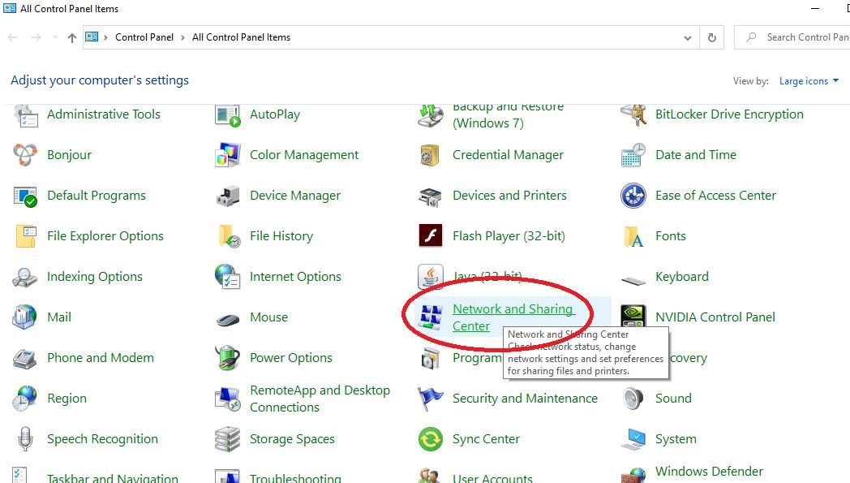
Task: Open the Date and Time icon
Action: (x=633, y=155)
